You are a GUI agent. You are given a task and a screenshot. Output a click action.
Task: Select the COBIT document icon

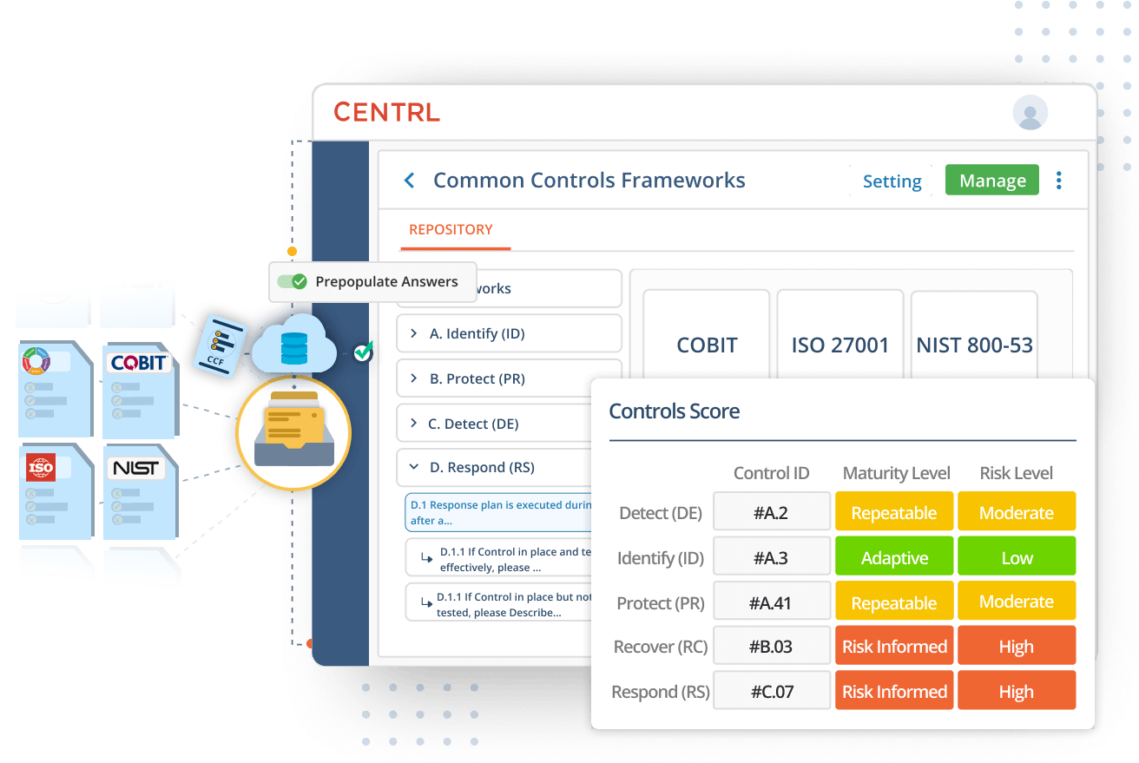point(140,391)
